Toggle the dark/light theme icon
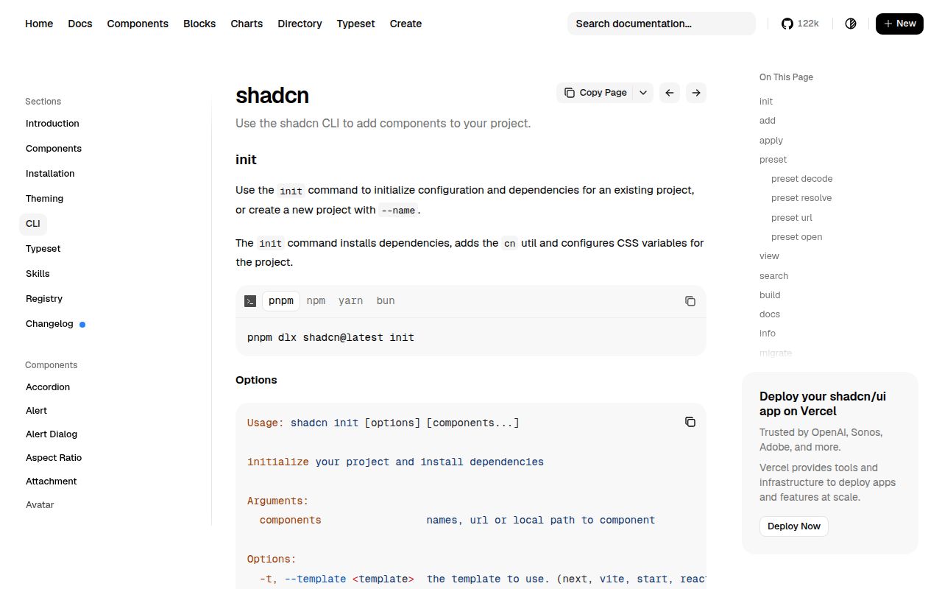Image resolution: width=942 pixels, height=589 pixels. coord(851,24)
